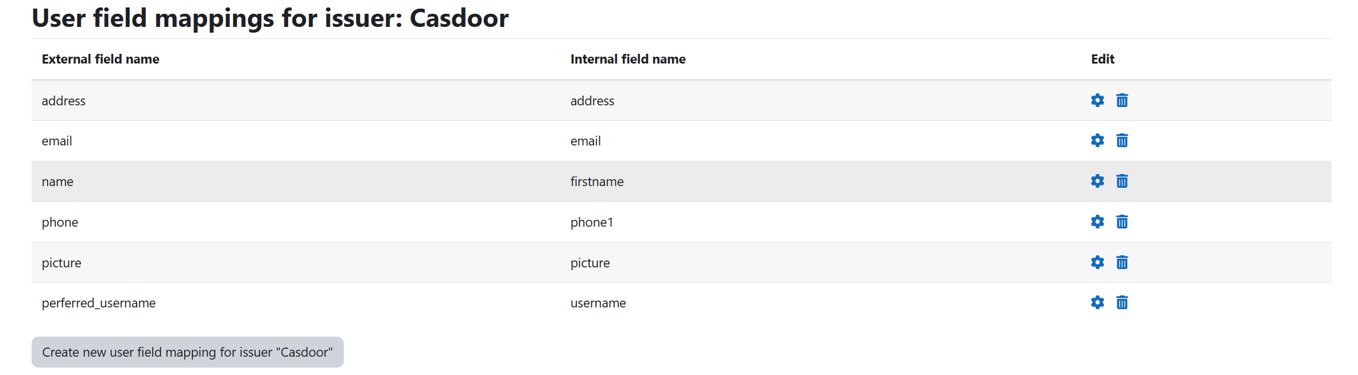The width and height of the screenshot is (1358, 375).
Task: Open settings for the email mapping
Action: coord(1097,140)
